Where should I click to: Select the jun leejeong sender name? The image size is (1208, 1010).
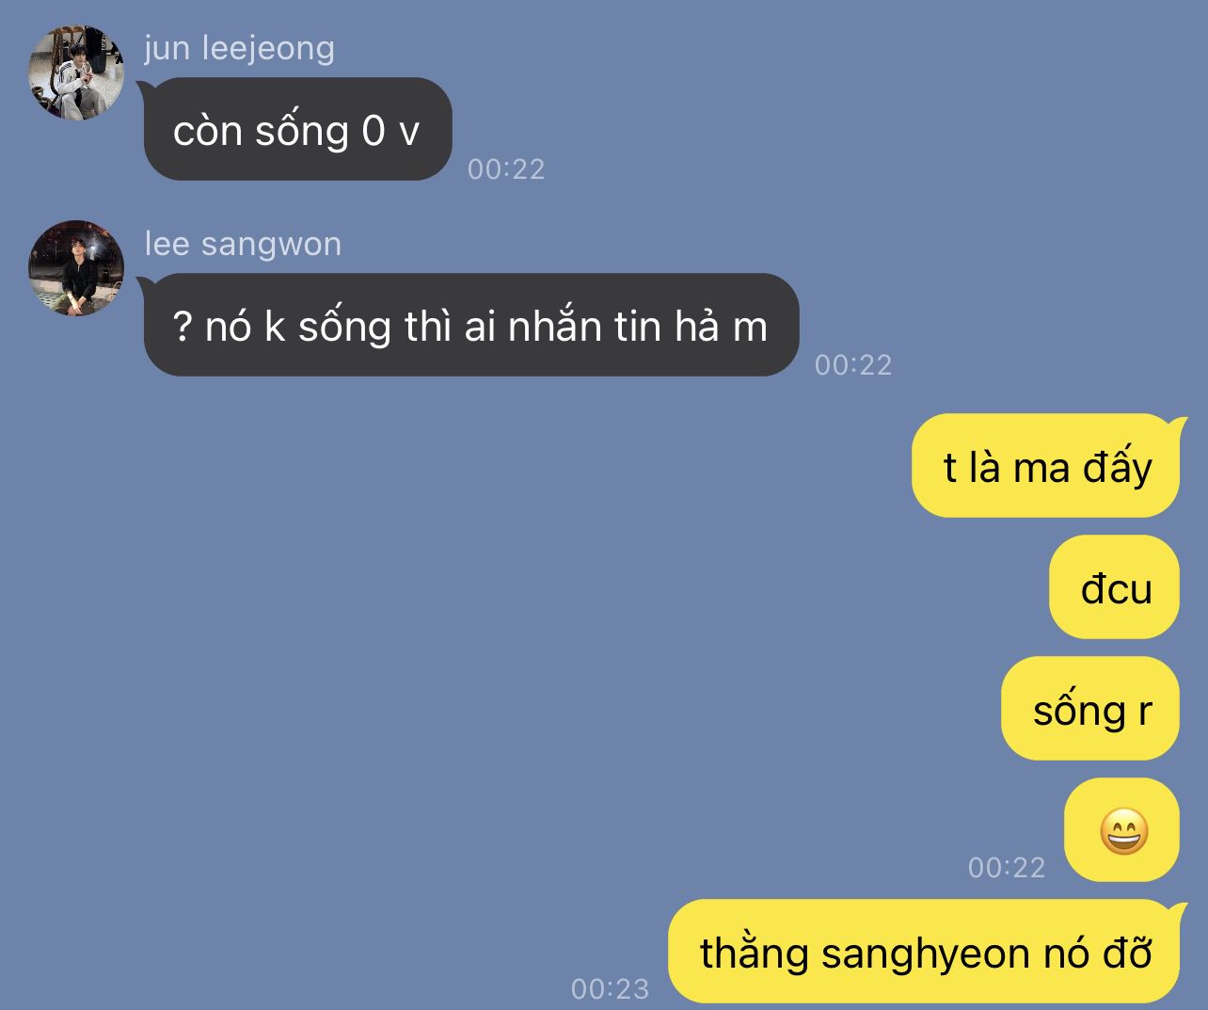[x=239, y=48]
